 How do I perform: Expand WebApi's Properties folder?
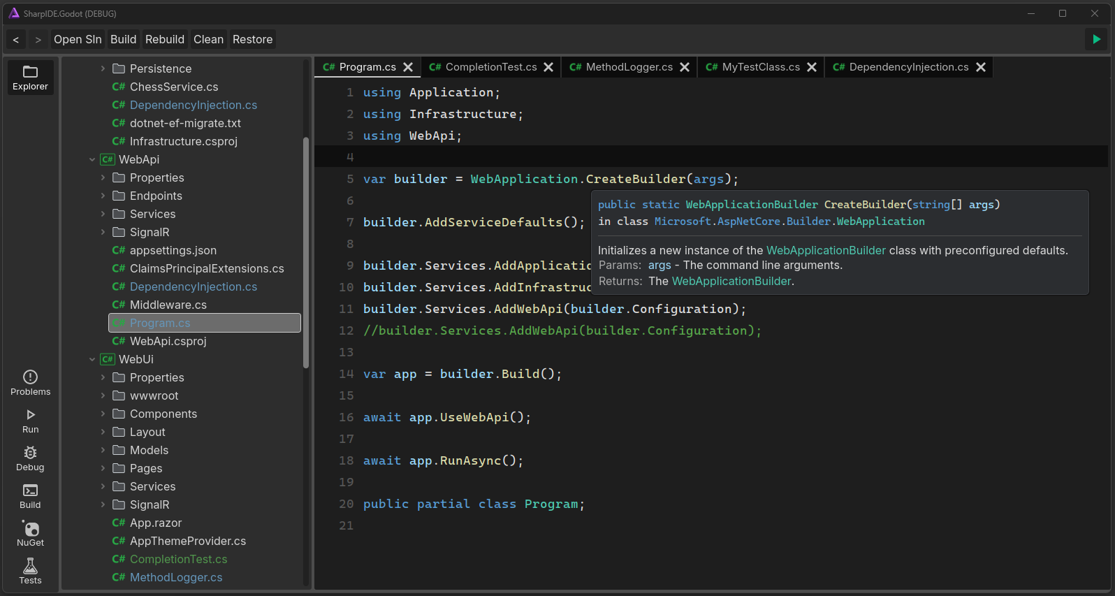pyautogui.click(x=103, y=177)
